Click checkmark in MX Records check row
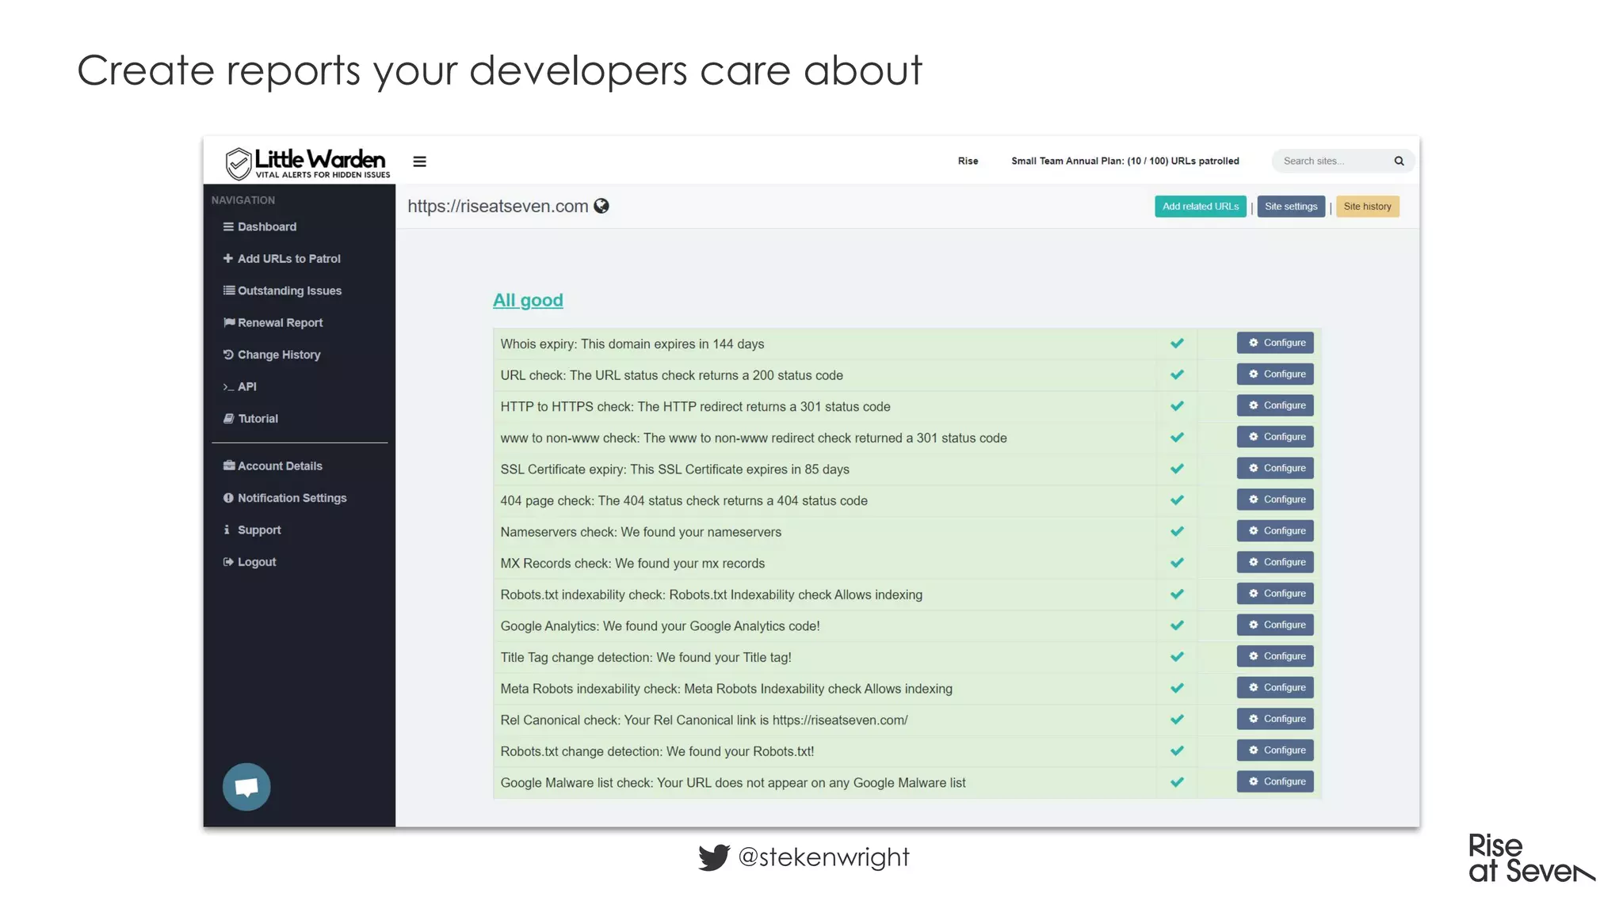This screenshot has width=1623, height=912. coord(1177,563)
